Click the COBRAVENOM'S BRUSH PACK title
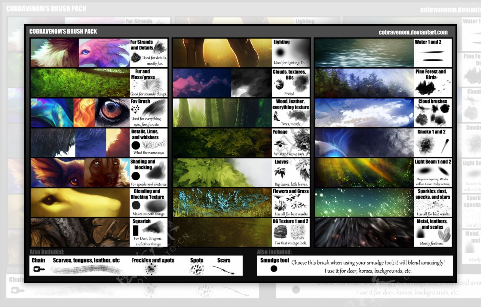481x307 pixels. [x=63, y=31]
